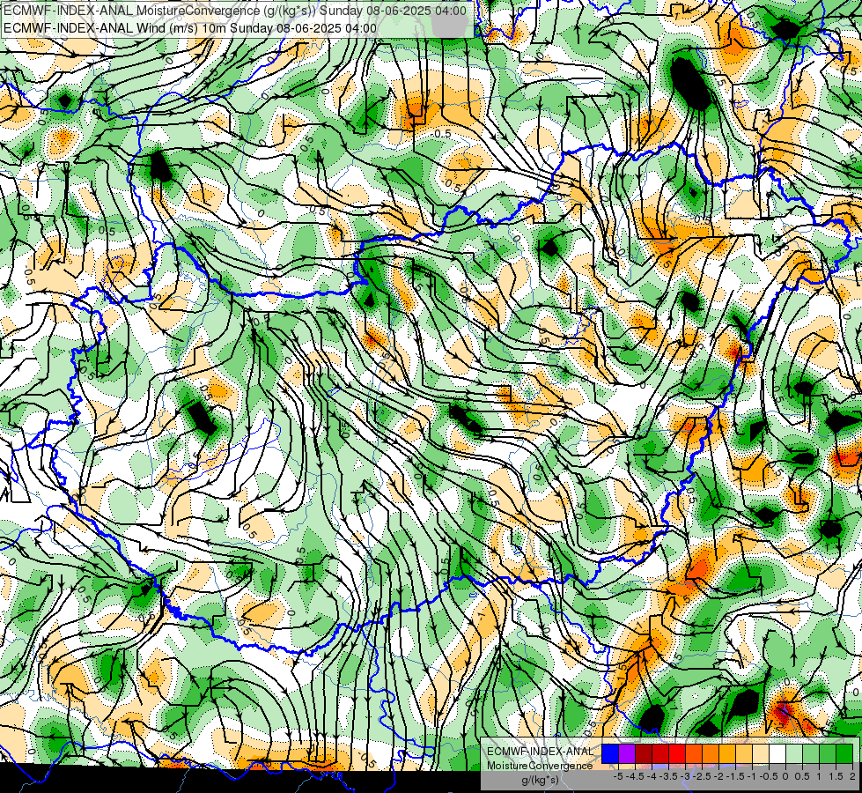Click the '-3' legend tick label
This screenshot has height=793, width=862.
click(x=685, y=776)
